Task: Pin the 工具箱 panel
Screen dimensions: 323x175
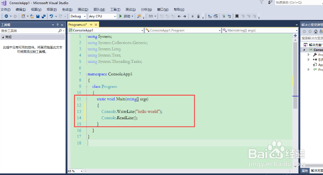Action: tap(57, 25)
